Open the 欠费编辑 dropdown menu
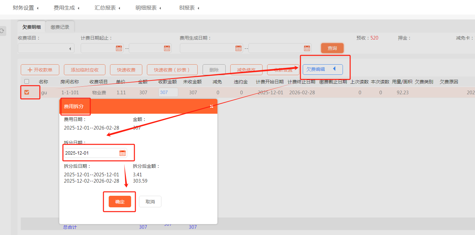Image resolution: width=475 pixels, height=235 pixels. coord(322,69)
